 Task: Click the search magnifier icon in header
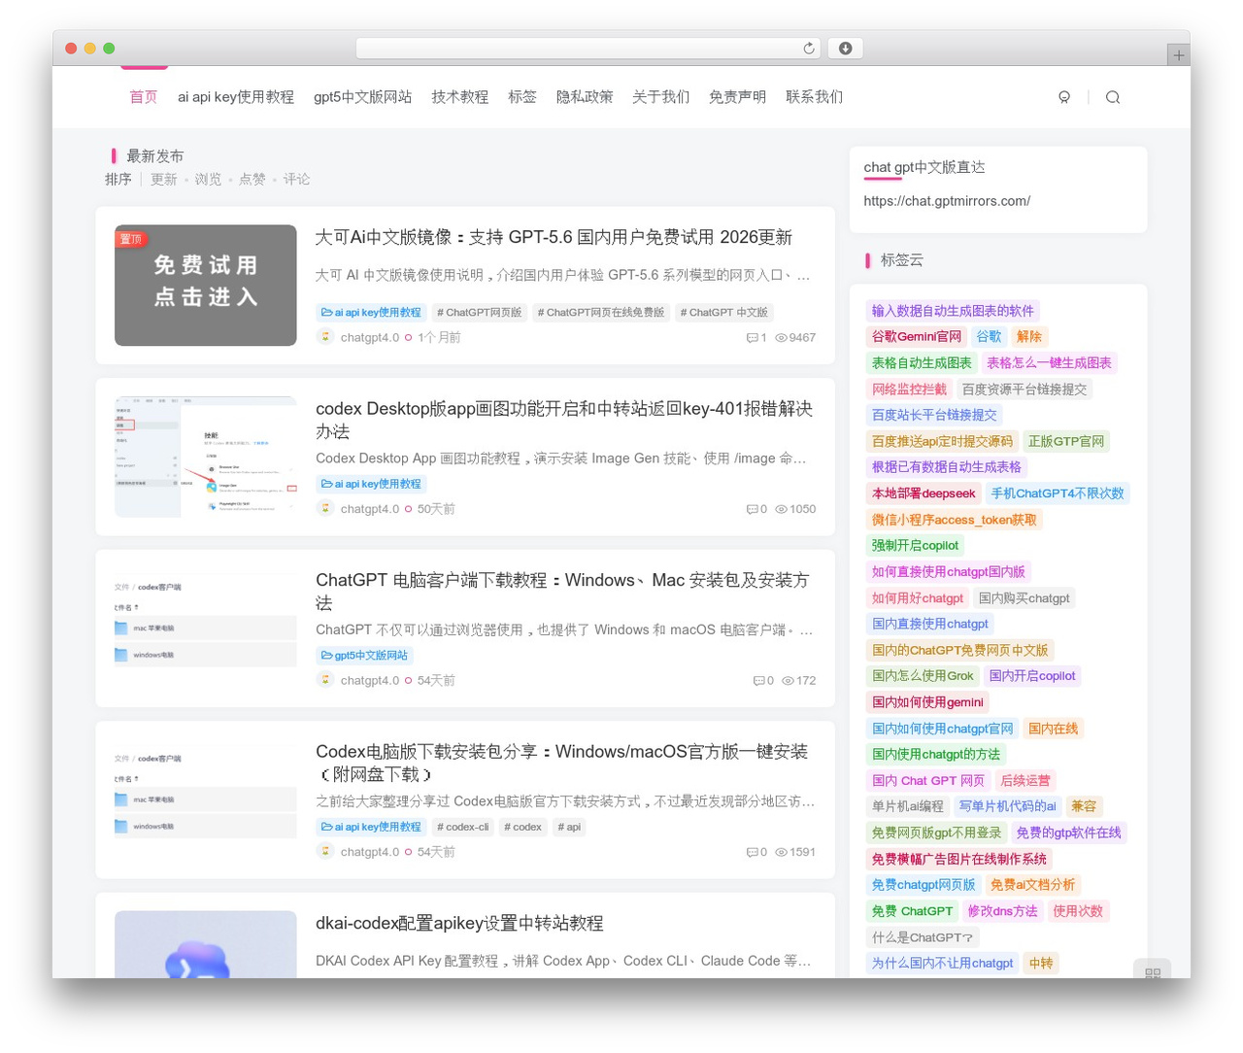(x=1113, y=97)
